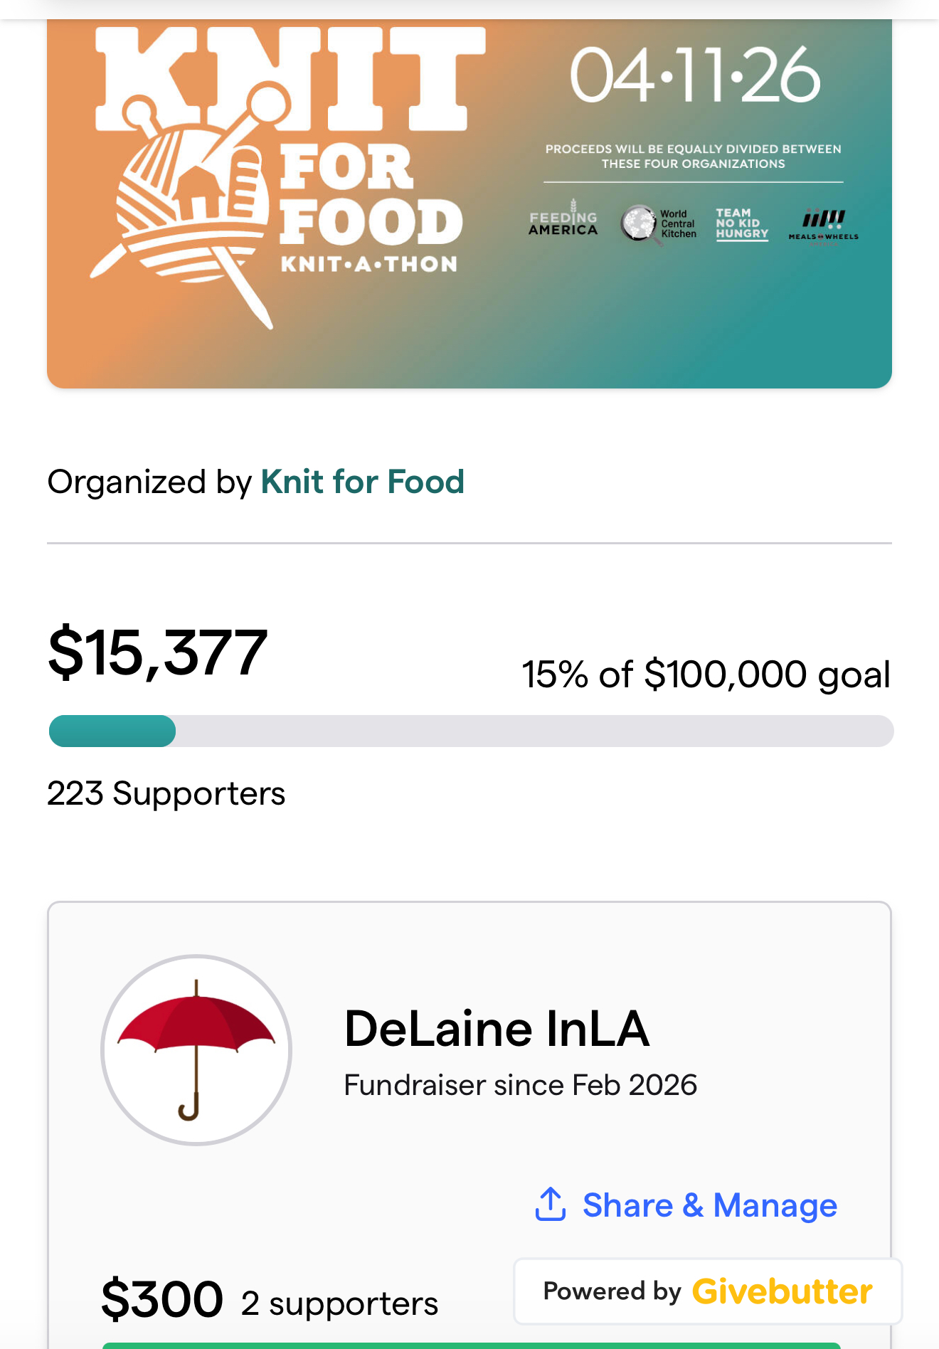Click the Feeding America logo

coord(563,222)
